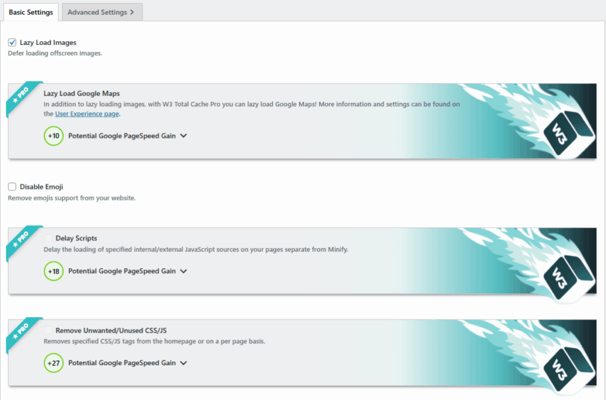
Task: Expand PageSpeed Gain chevron under Lazy Load Google Maps
Action: tap(183, 136)
